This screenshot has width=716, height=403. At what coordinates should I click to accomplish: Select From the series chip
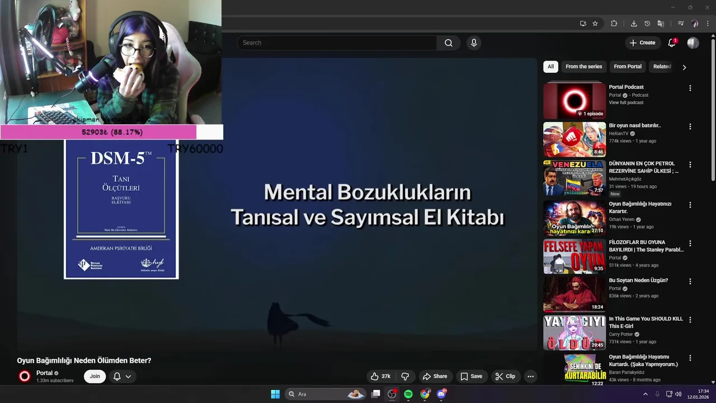click(x=583, y=67)
